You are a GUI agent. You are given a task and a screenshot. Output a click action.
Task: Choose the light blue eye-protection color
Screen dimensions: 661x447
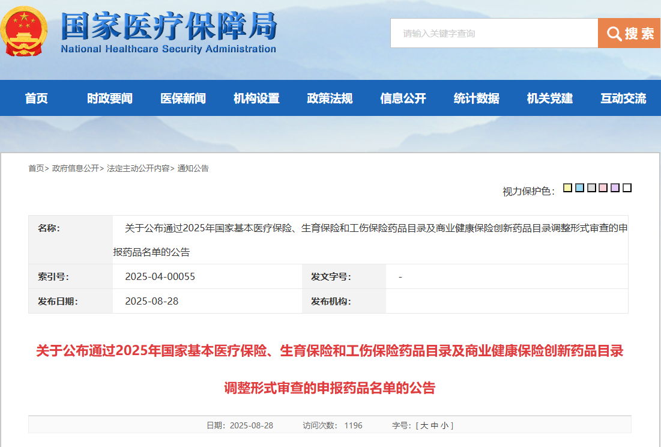pos(579,188)
